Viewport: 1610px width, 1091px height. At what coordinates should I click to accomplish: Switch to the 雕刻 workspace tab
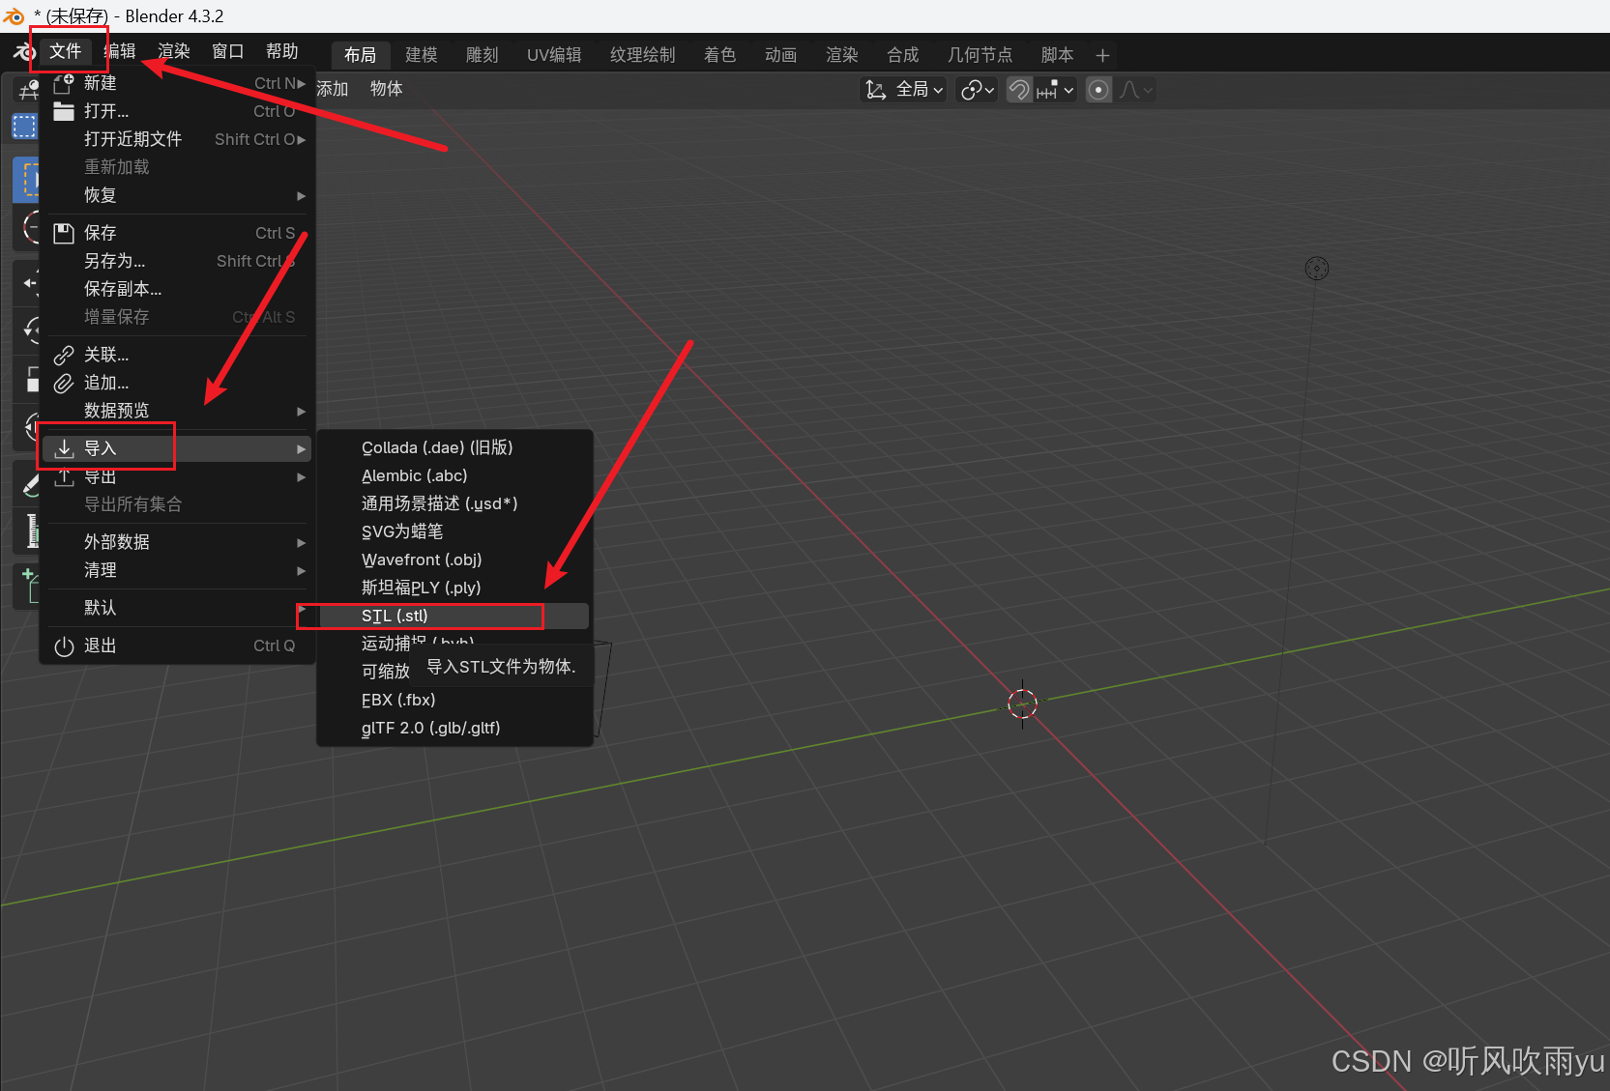[x=482, y=55]
